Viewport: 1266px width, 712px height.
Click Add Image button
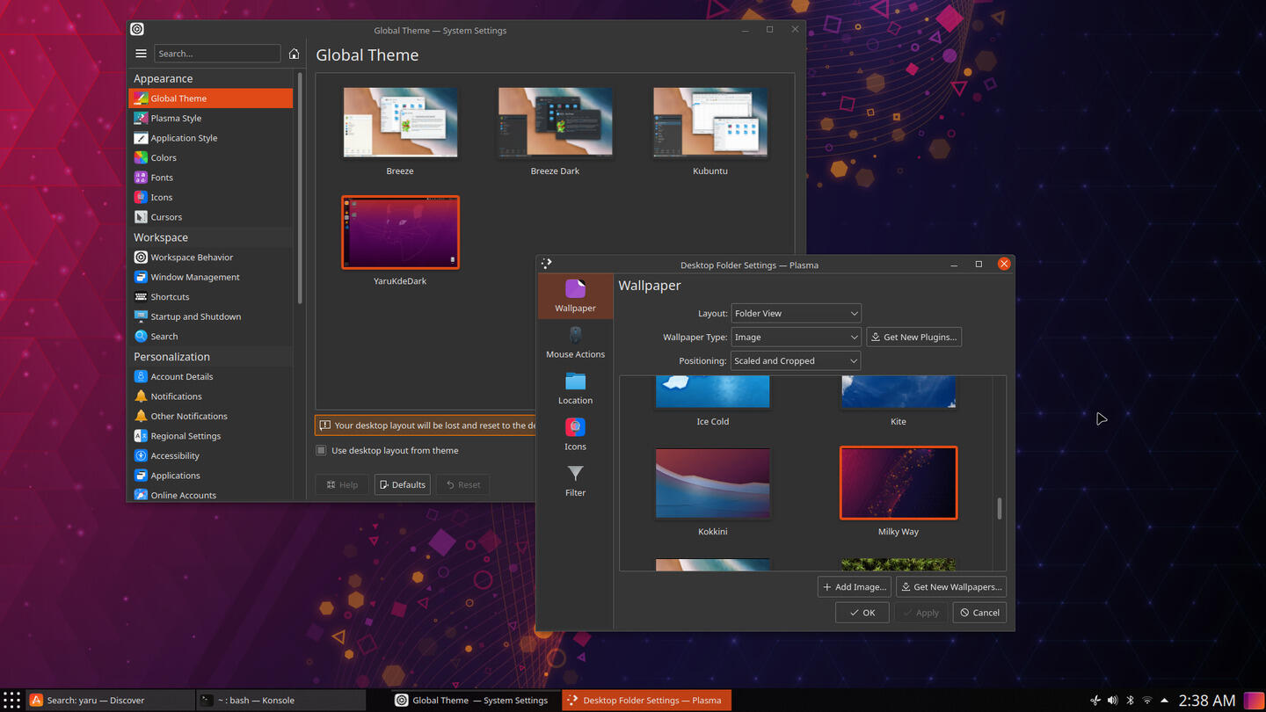pos(854,586)
